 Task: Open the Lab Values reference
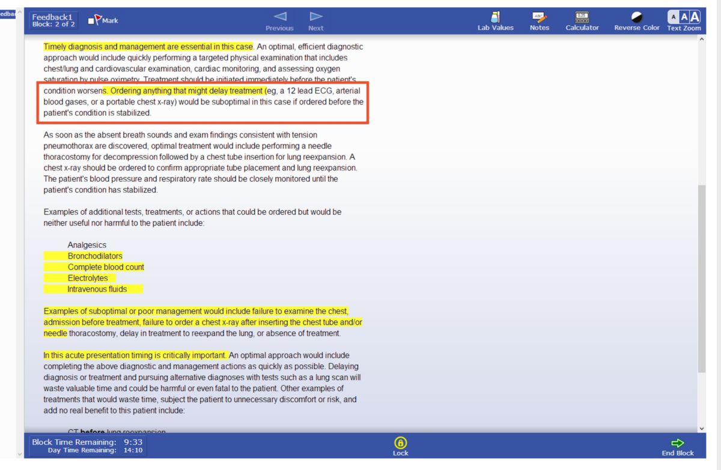click(495, 20)
